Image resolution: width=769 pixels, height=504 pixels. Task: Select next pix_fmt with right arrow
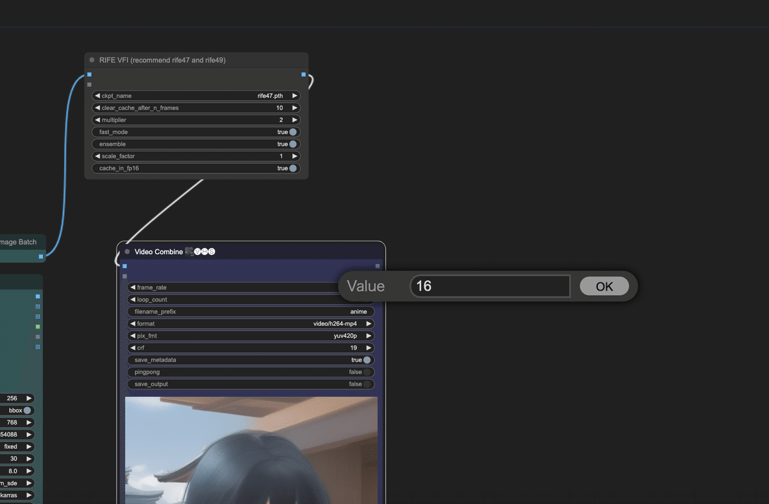[x=369, y=336]
